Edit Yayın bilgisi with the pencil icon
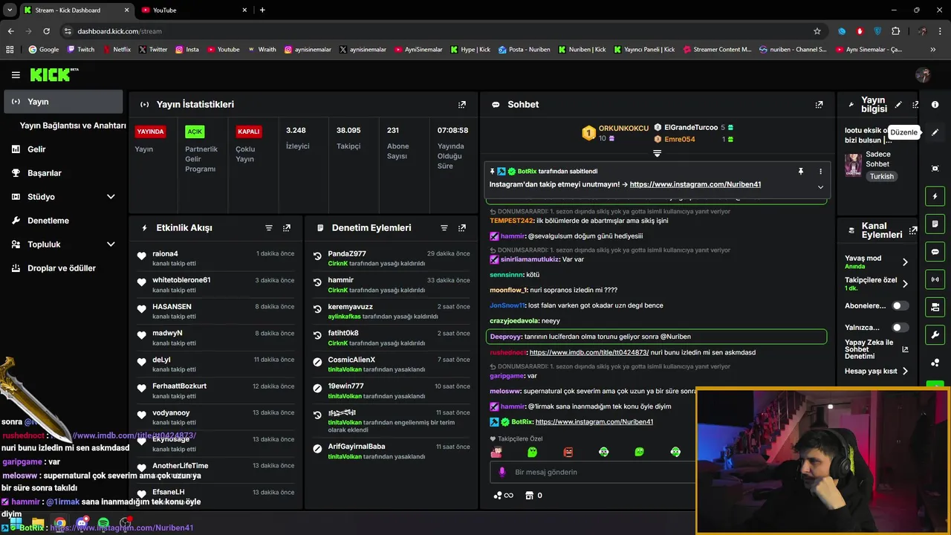The width and height of the screenshot is (951, 535). click(898, 105)
